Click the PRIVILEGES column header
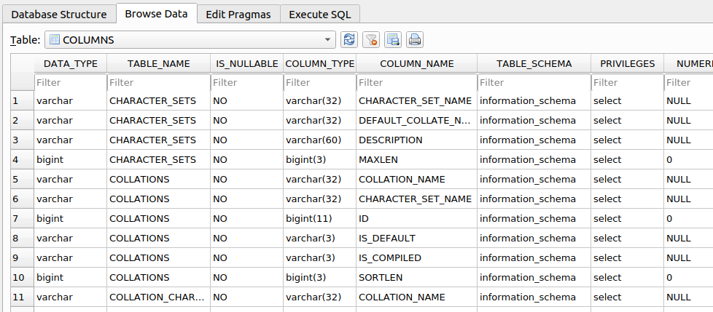This screenshot has width=713, height=312. (x=627, y=64)
